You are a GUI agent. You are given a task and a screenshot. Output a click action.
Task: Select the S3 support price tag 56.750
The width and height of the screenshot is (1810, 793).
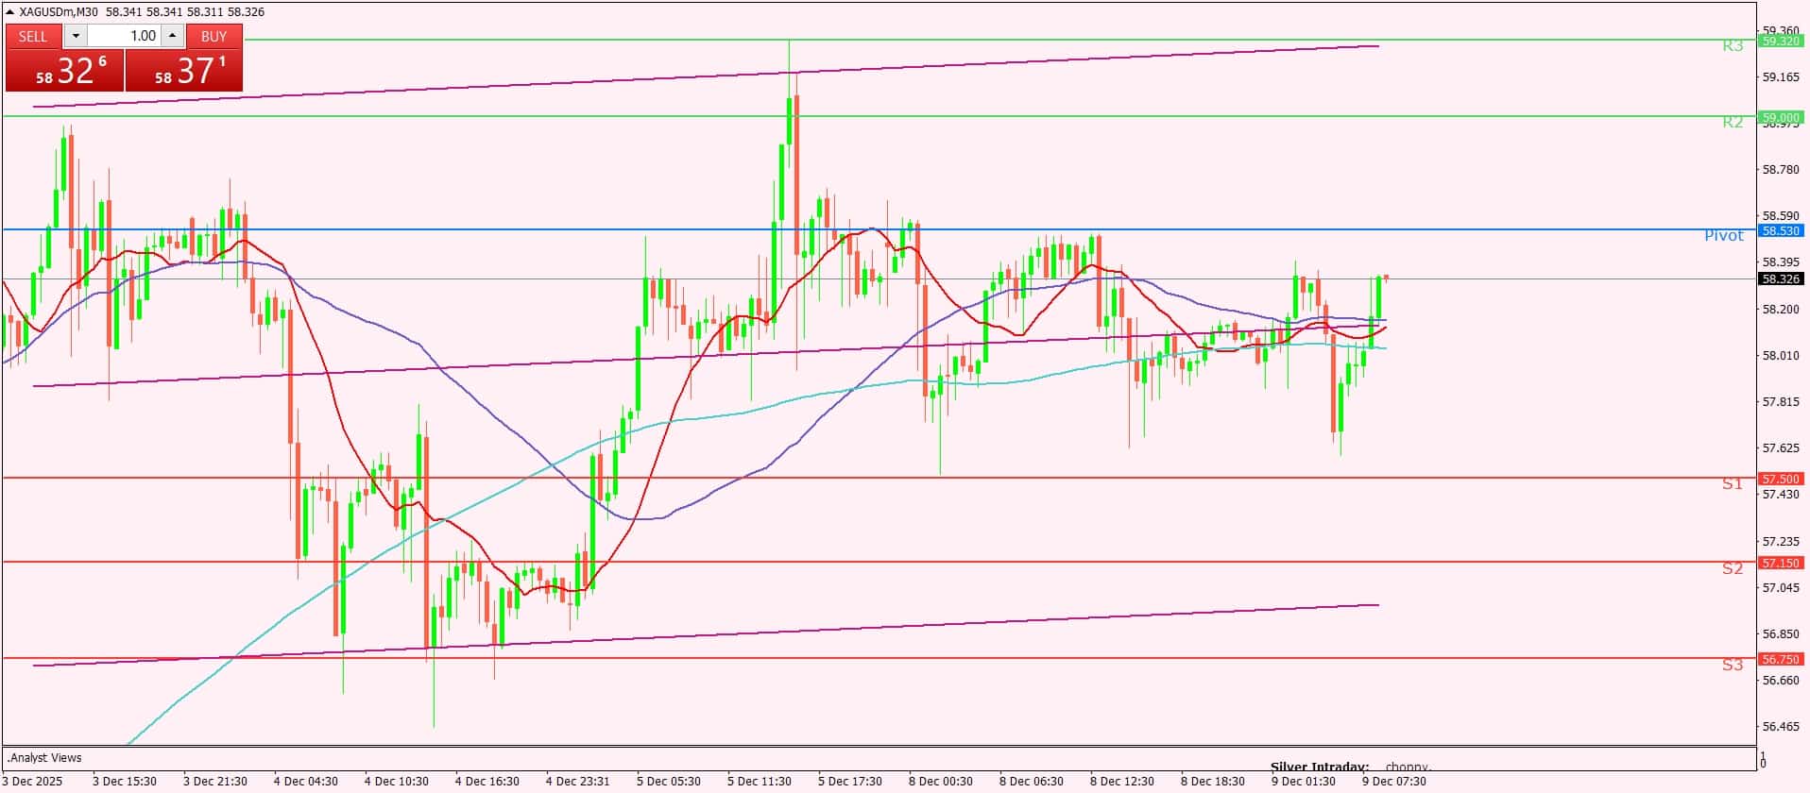coord(1780,659)
